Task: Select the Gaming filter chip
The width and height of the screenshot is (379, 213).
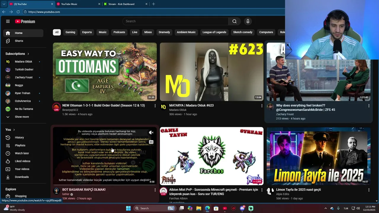Action: 70,32
